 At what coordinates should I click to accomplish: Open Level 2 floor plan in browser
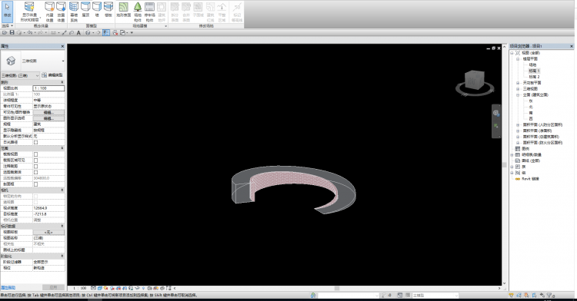pyautogui.click(x=534, y=77)
